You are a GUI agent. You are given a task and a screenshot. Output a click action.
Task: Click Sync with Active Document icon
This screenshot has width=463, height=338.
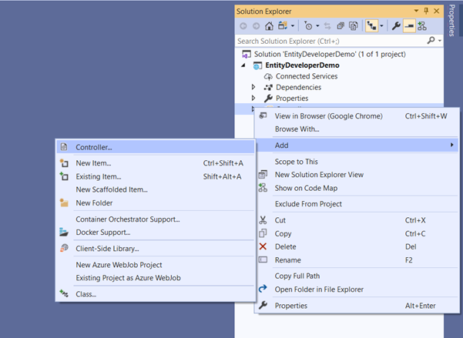click(327, 26)
